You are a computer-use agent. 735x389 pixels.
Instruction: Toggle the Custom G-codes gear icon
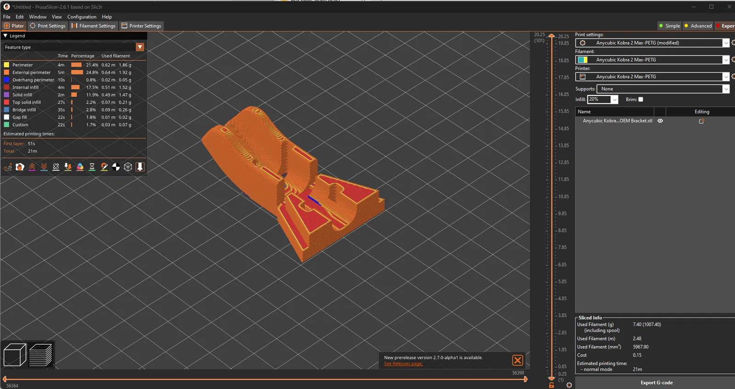(x=104, y=167)
